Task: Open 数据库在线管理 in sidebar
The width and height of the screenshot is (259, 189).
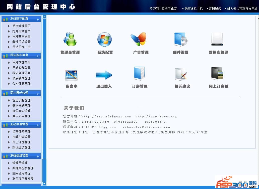Action: 23,168
